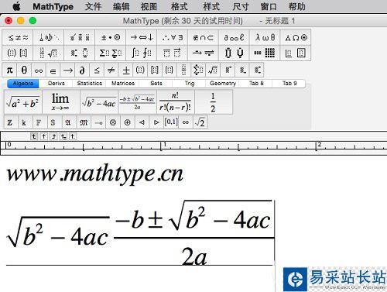The width and height of the screenshot is (387, 292).
Task: Switch to the Algebra tab
Action: (23, 84)
